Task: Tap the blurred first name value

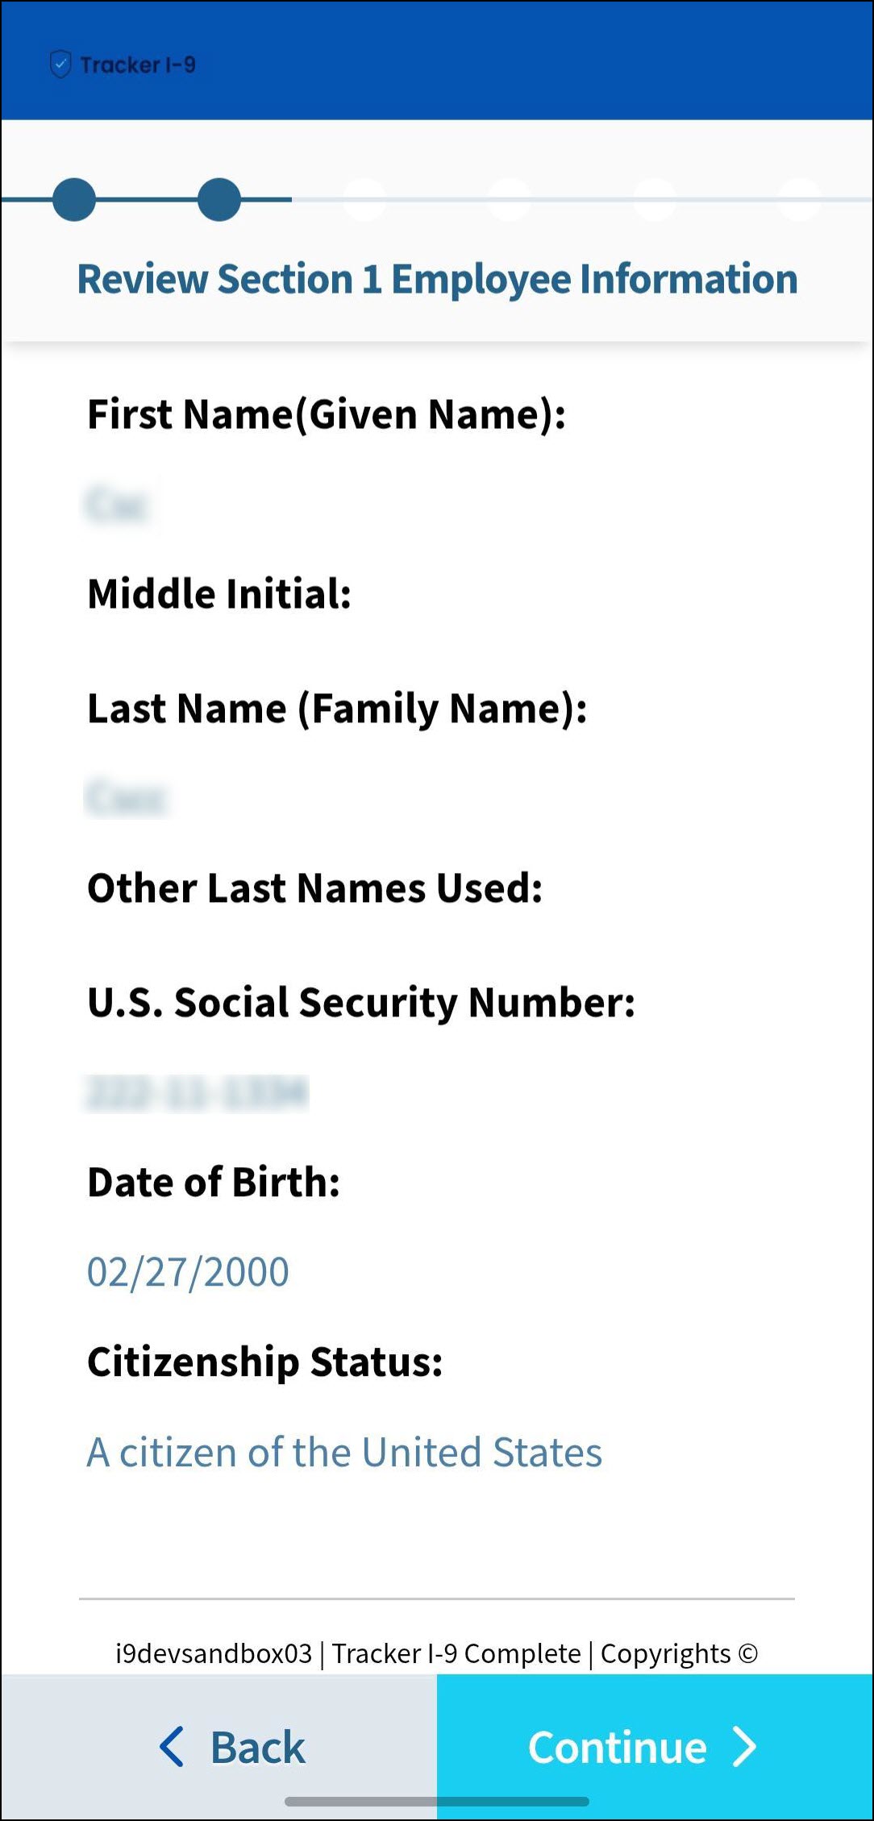Action: click(x=118, y=505)
